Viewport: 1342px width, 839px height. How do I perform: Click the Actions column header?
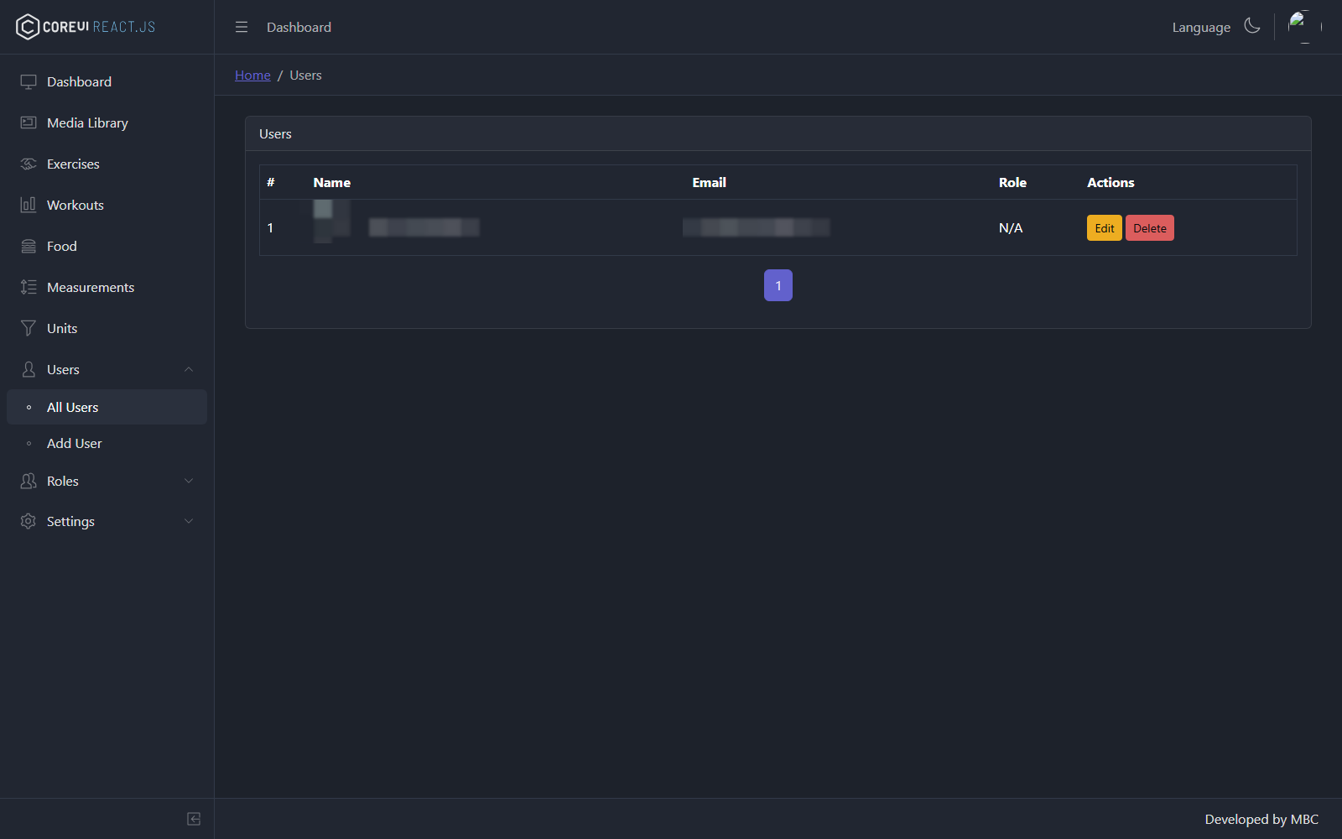(1111, 182)
